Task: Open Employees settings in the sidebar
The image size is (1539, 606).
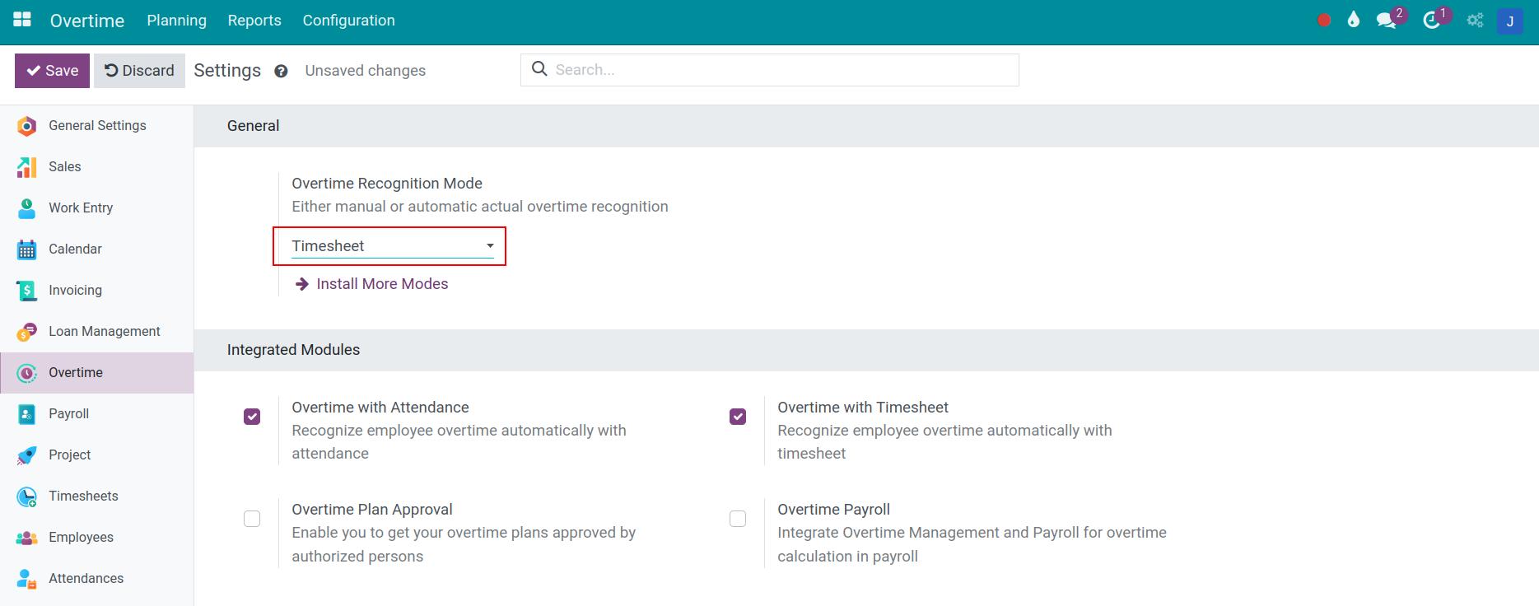Action: pyautogui.click(x=97, y=538)
